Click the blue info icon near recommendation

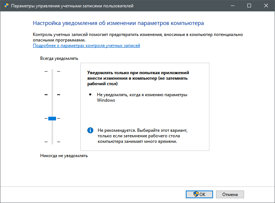pyautogui.click(x=90, y=130)
